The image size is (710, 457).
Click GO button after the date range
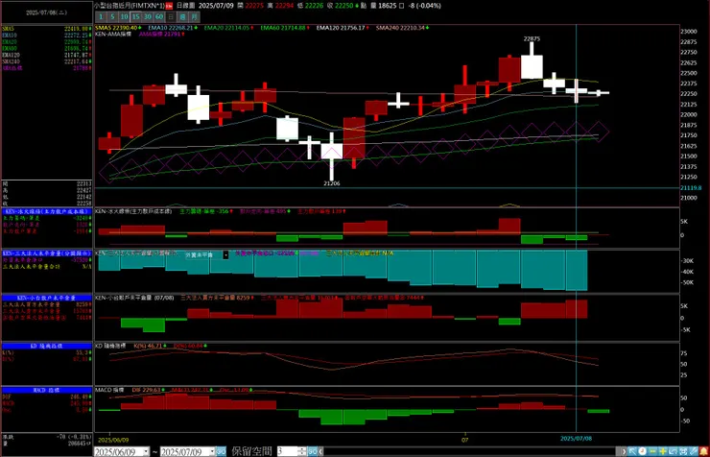pos(221,451)
